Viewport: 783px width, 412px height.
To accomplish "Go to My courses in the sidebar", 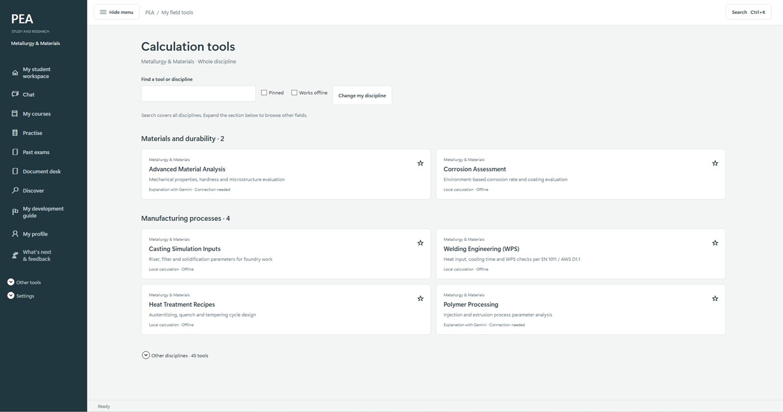I will tap(36, 114).
